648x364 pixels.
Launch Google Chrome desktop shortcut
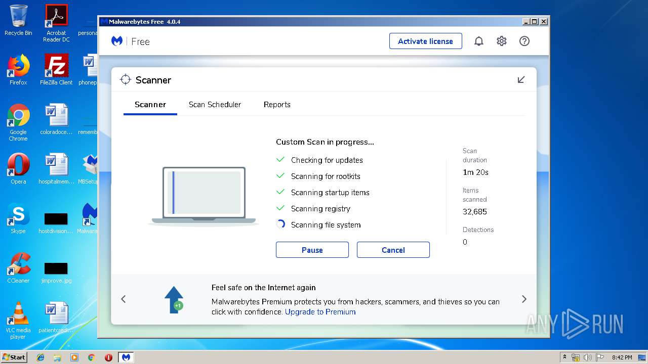coord(18,122)
